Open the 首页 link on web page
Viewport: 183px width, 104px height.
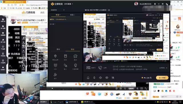pyautogui.click(x=42, y=13)
